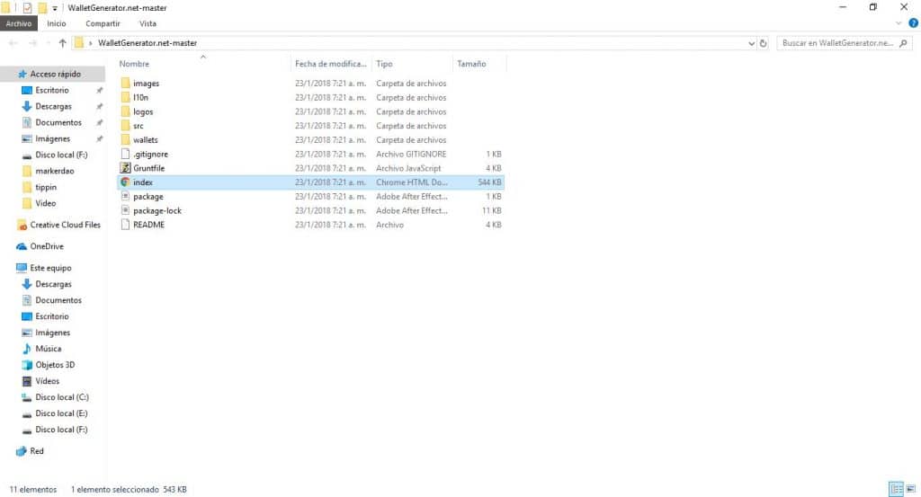921x497 pixels.
Task: Click the WalletGenerator.net-master path in address bar
Action: pyautogui.click(x=148, y=43)
